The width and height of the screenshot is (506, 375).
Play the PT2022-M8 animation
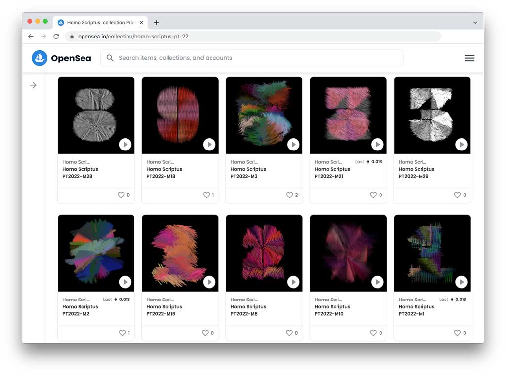click(x=294, y=282)
